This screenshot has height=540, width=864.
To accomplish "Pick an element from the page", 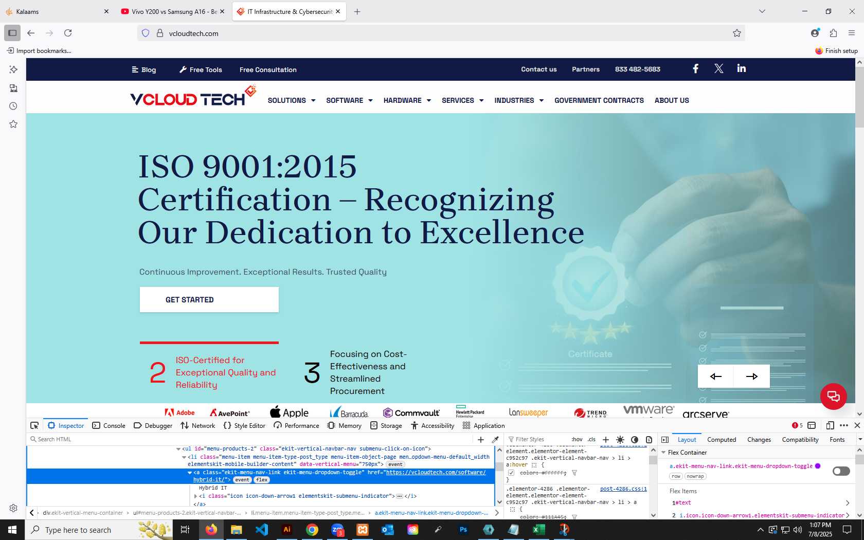I will click(34, 425).
